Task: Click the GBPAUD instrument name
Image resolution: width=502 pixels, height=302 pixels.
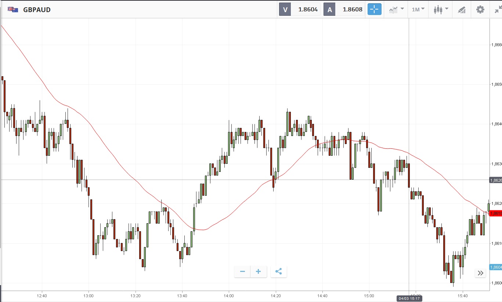Action: point(37,10)
